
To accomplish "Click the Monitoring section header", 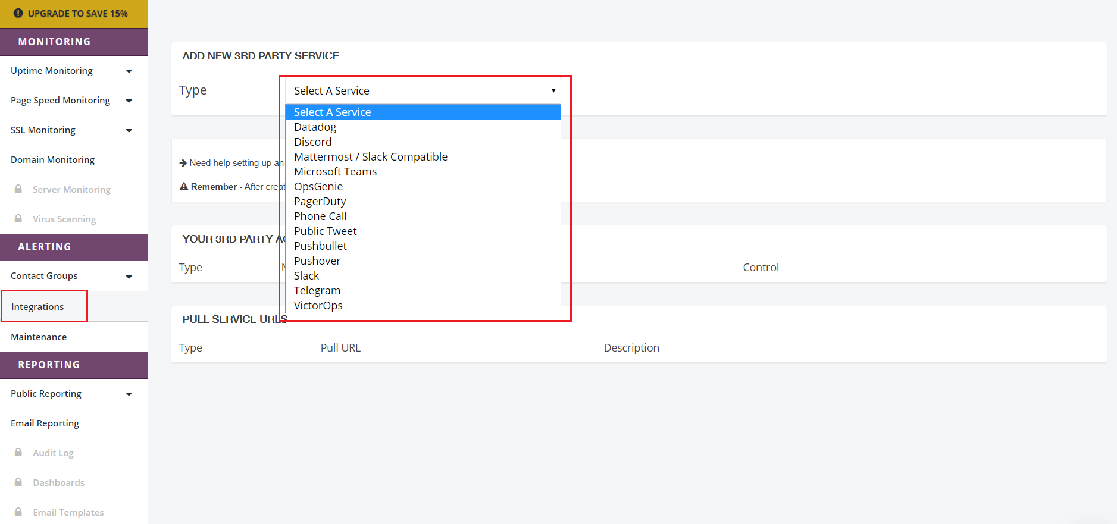I will click(74, 42).
